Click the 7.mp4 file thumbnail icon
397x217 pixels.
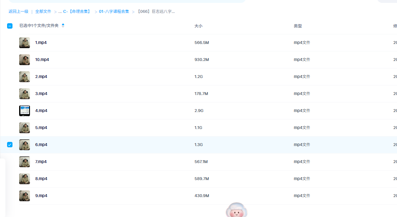(25, 162)
